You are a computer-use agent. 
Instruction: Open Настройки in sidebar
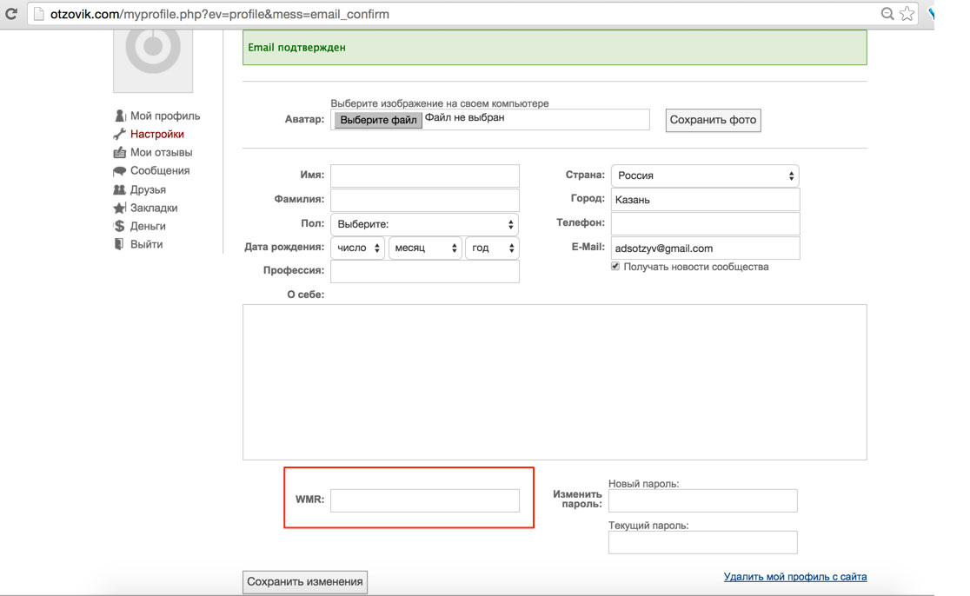(157, 134)
